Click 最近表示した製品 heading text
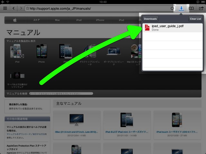Screen dimensions: 206x154 tap(18, 104)
